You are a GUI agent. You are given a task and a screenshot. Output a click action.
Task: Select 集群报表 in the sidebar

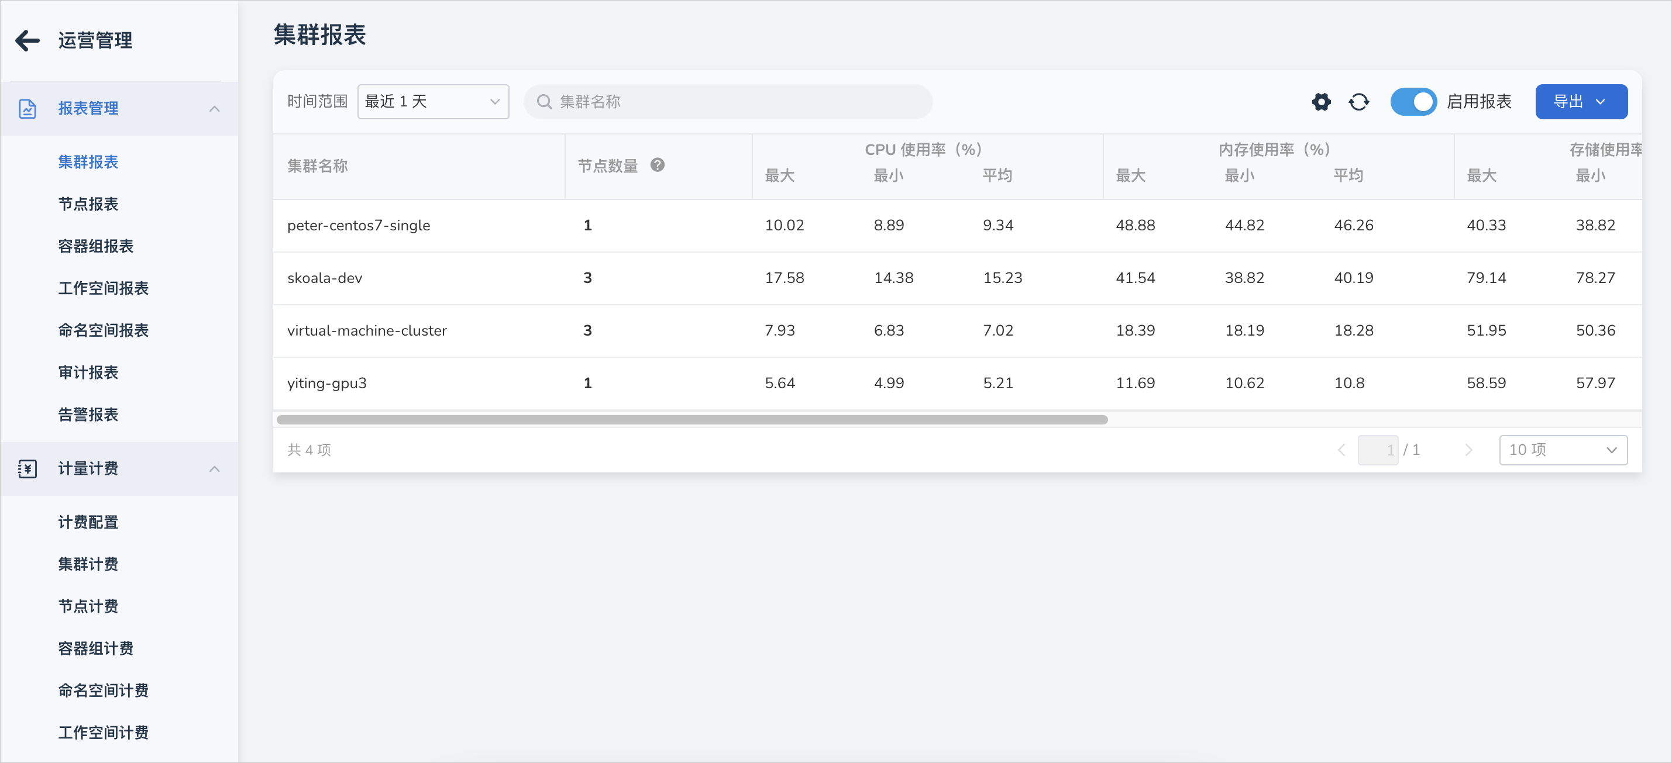pos(88,161)
